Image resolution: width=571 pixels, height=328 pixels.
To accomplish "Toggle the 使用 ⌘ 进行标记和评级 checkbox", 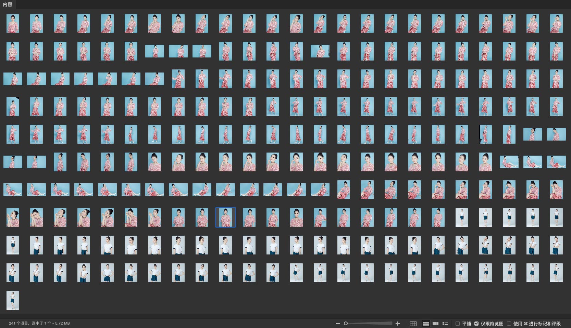I will click(509, 323).
